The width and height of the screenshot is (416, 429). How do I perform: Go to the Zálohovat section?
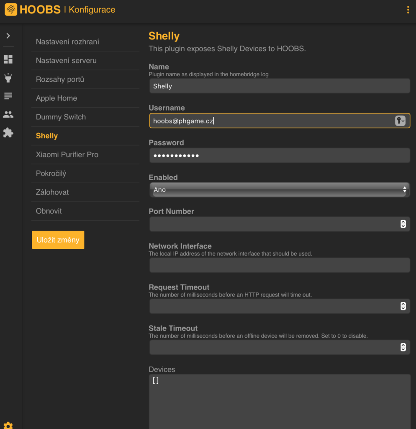click(52, 192)
